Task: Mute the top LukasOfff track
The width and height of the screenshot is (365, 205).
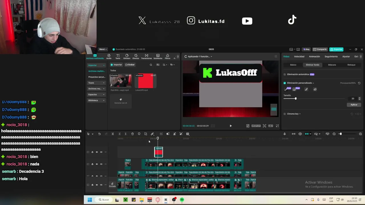Action: pos(101,152)
